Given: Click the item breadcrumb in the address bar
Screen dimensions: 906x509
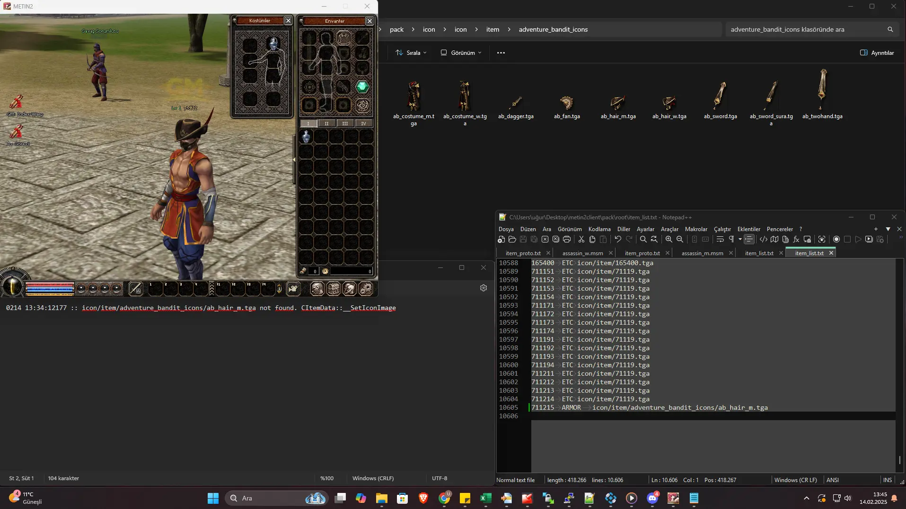Looking at the screenshot, I should (493, 29).
